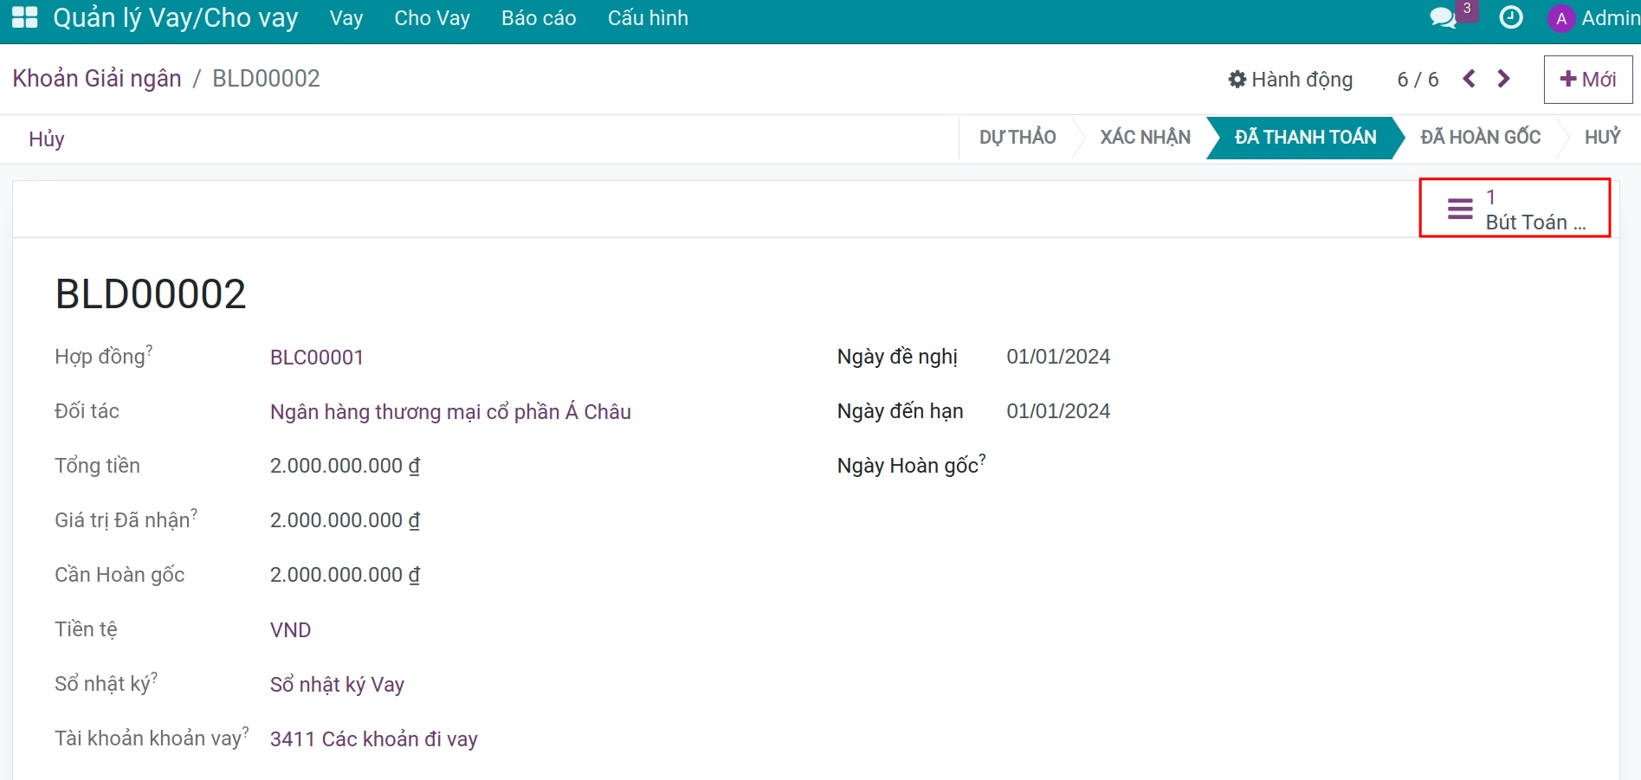Open the activities clock icon
Image resolution: width=1641 pixels, height=780 pixels.
[1511, 17]
